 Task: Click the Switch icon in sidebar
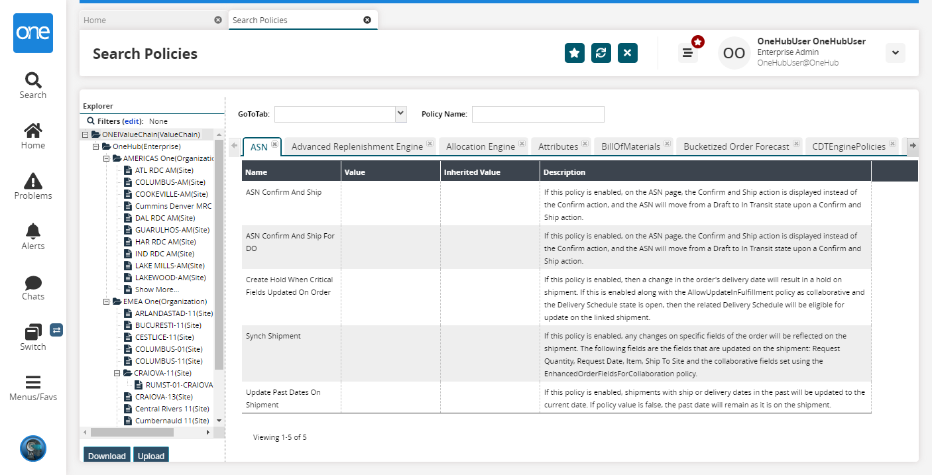32,333
